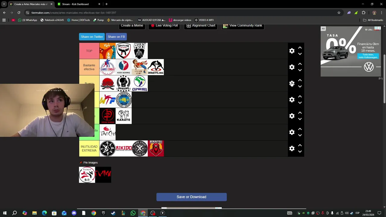Image resolution: width=386 pixels, height=217 pixels.
Task: Go back to previous page
Action: coord(4,13)
